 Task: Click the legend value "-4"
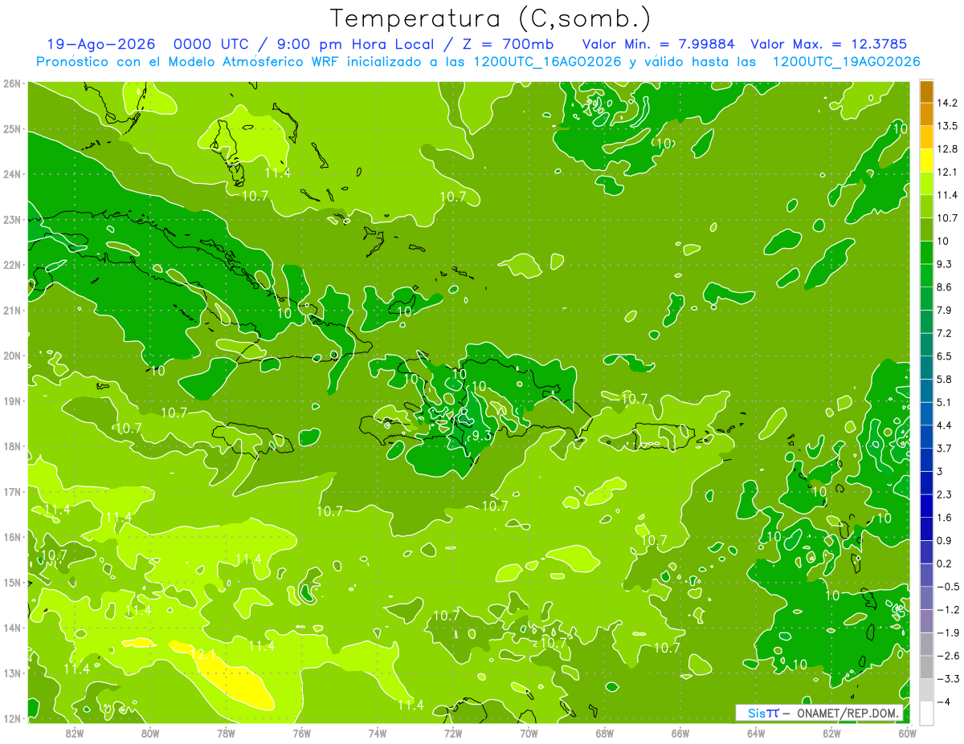pyautogui.click(x=944, y=702)
